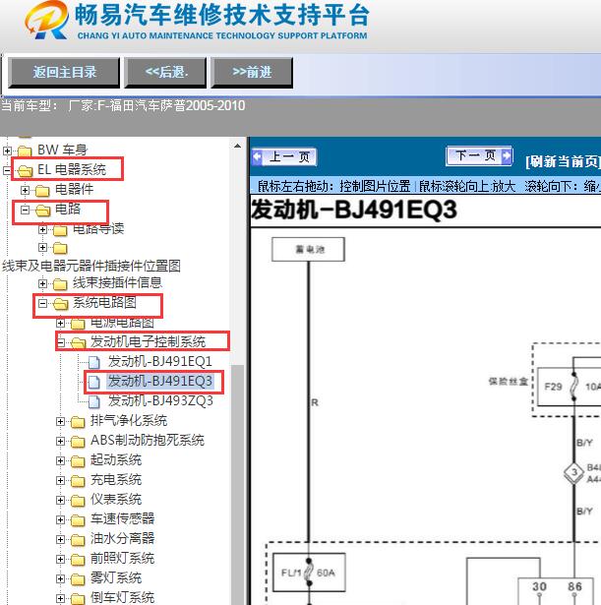
Task: Expand the 雾灯系统 tree node
Action: coord(61,578)
